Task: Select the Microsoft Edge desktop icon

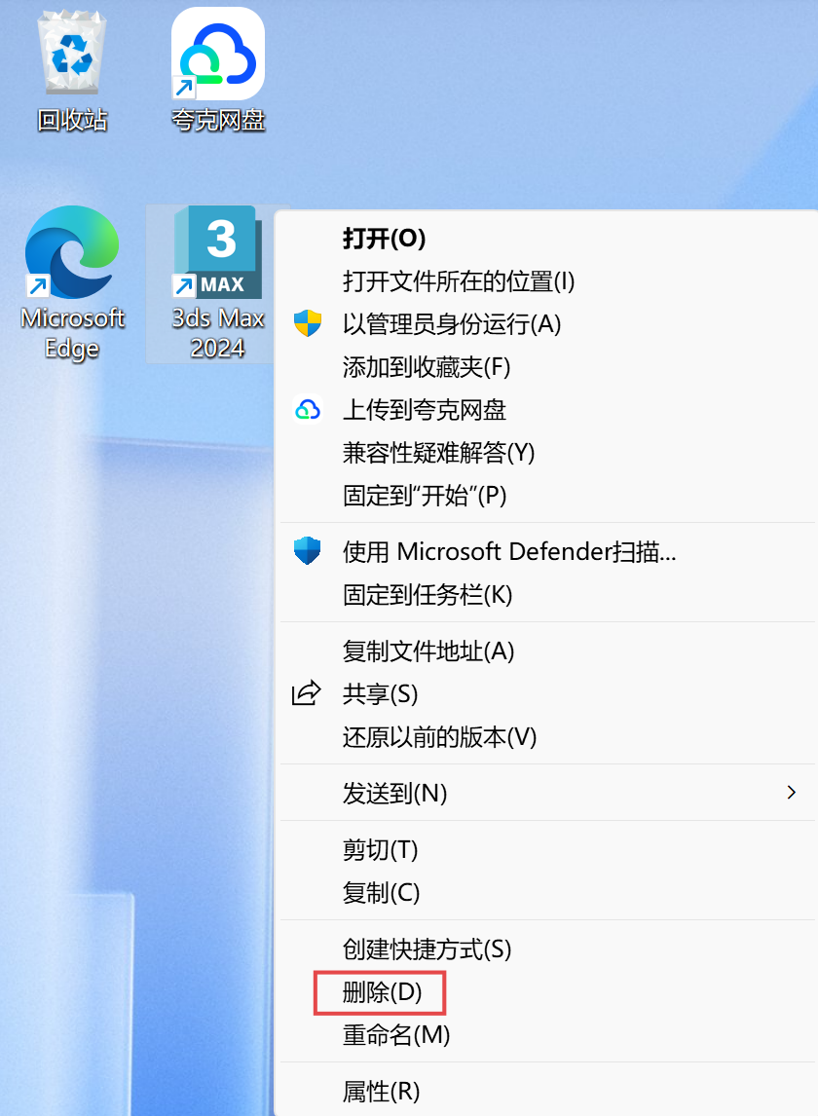Action: click(x=72, y=283)
